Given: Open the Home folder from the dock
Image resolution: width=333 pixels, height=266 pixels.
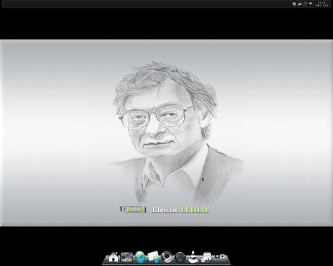Looking at the screenshot, I should (x=113, y=257).
